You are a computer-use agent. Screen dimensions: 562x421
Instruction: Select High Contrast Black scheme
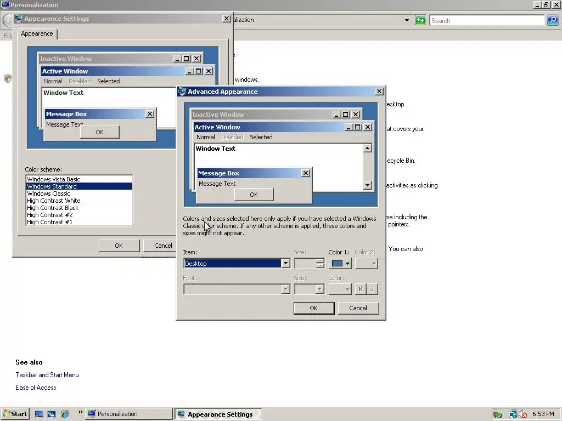pyautogui.click(x=79, y=208)
